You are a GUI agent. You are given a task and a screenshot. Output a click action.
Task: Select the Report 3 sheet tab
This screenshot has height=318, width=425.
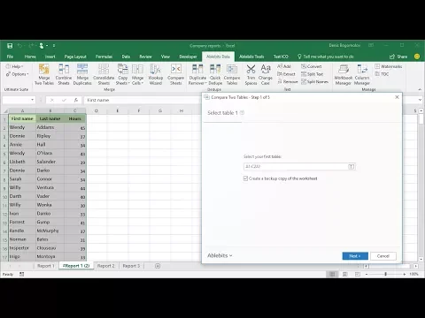131,266
